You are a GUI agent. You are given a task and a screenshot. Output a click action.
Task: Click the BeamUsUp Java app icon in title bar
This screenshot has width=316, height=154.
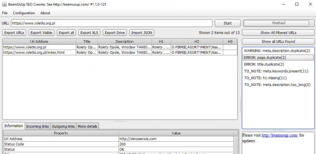point(4,4)
